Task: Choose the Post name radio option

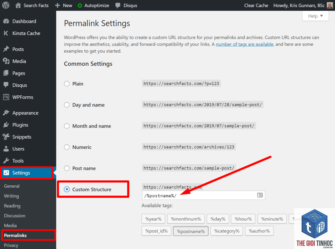Action: coord(67,168)
